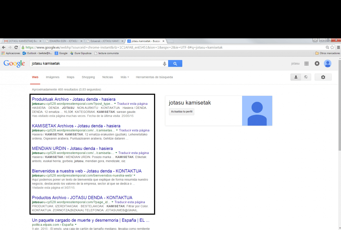Open the Aplicaciones bookmarks shortcut
341x230 pixels.
pyautogui.click(x=11, y=53)
